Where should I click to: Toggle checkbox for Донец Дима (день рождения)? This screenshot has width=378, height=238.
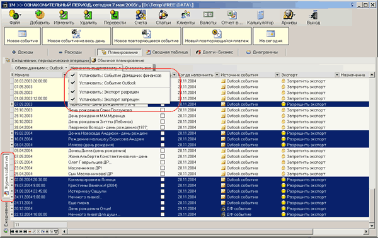pyautogui.click(x=163, y=150)
